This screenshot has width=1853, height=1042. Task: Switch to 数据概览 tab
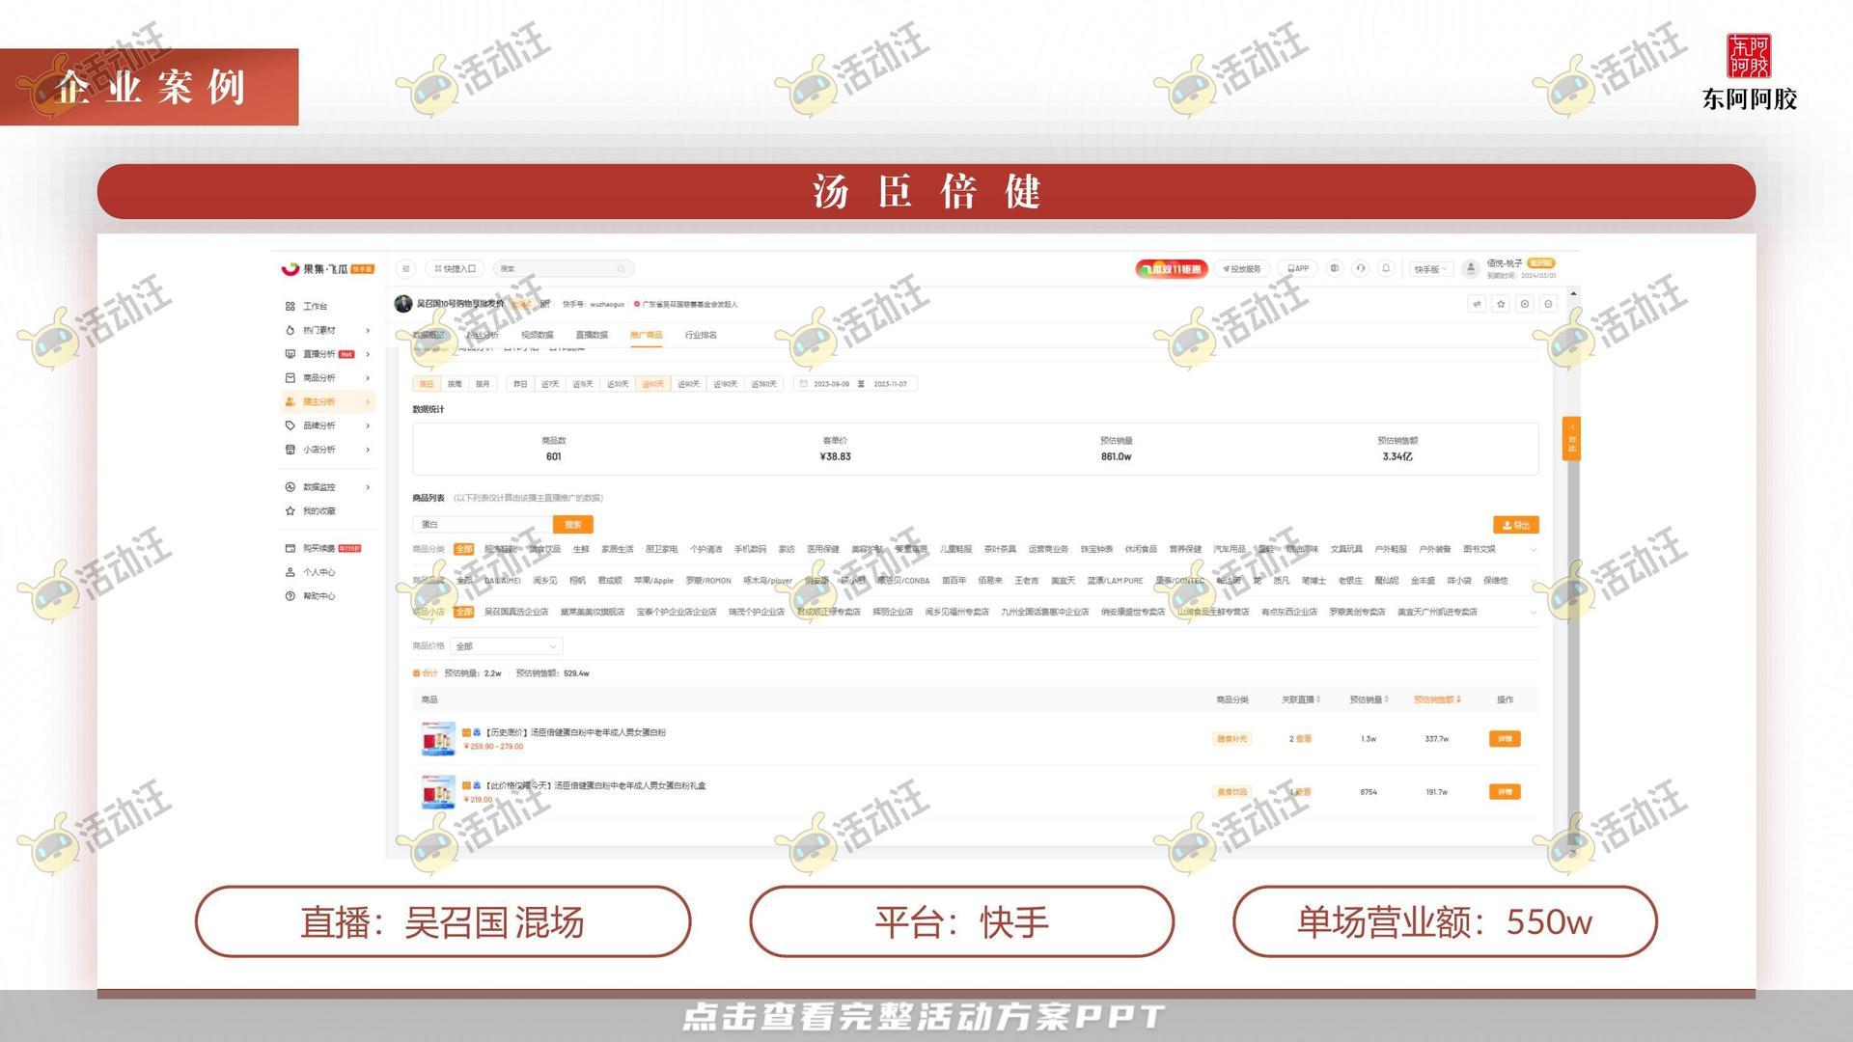tap(429, 335)
